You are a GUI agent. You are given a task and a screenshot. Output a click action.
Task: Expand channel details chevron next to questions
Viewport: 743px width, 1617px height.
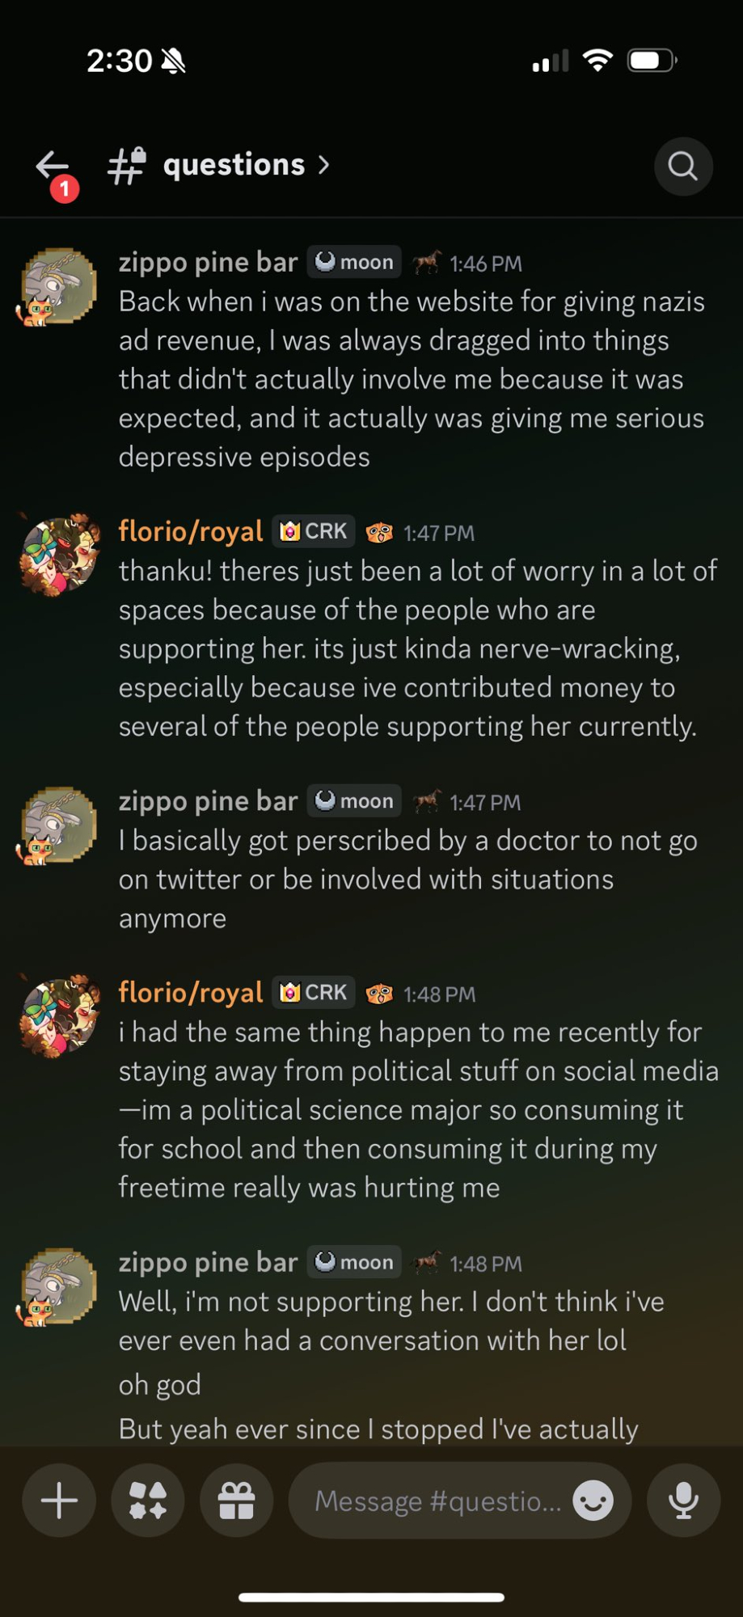pyautogui.click(x=324, y=166)
